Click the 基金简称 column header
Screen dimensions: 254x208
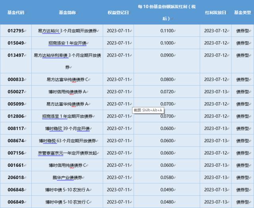click(x=67, y=12)
